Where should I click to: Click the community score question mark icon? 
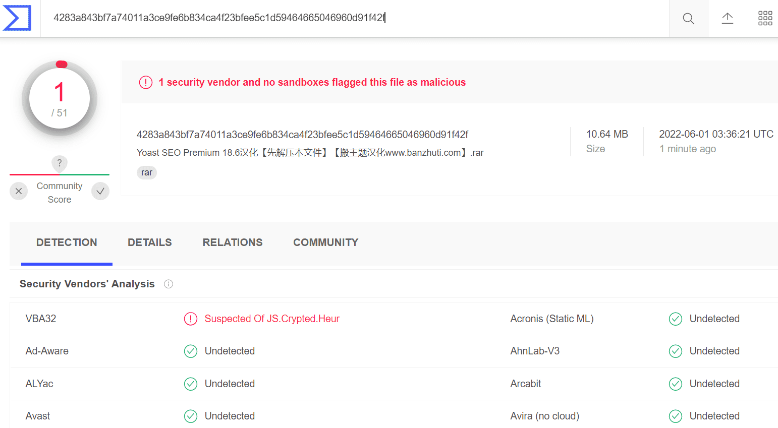60,163
